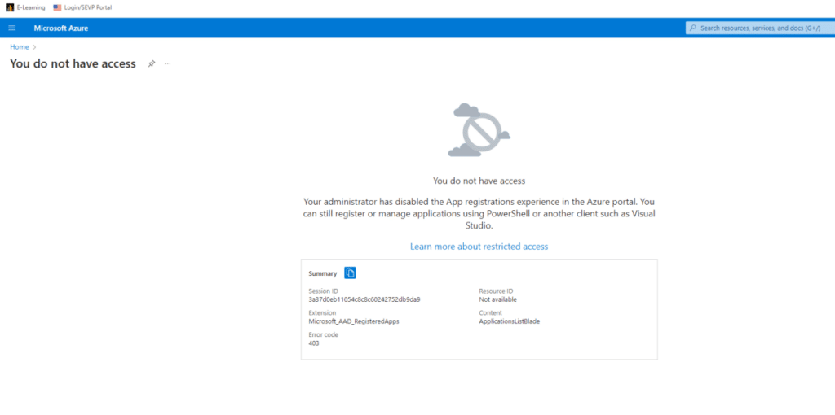Pin this blade to the dashboard

pyautogui.click(x=152, y=63)
